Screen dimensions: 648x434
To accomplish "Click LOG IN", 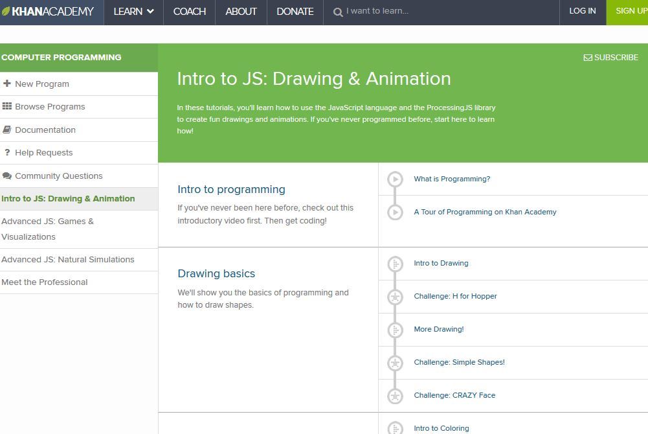I will pyautogui.click(x=582, y=11).
